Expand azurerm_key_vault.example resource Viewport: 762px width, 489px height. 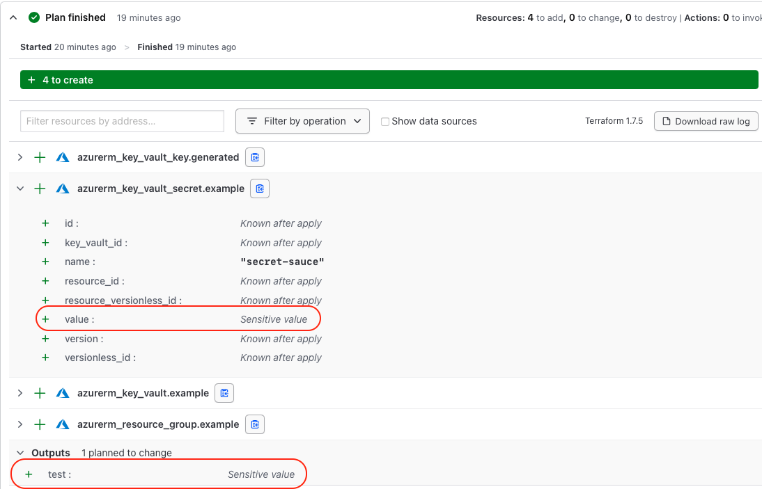(20, 393)
